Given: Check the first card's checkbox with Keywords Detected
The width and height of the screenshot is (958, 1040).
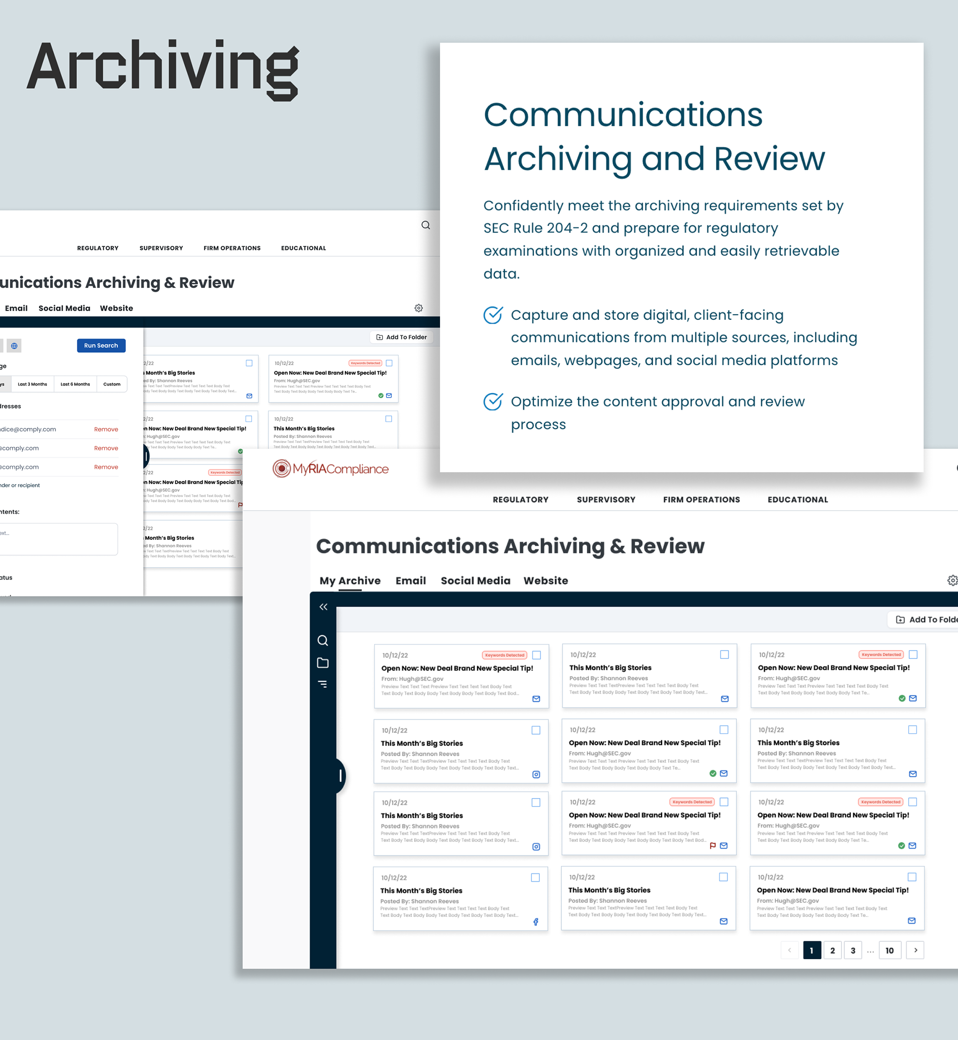Looking at the screenshot, I should pyautogui.click(x=536, y=655).
